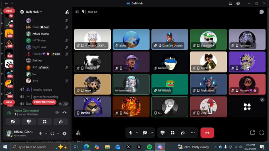Select NightHawk in the voice list

point(47,47)
